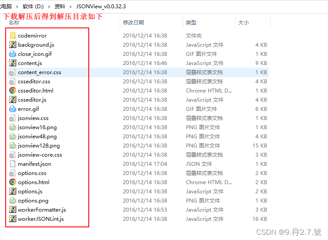The height and width of the screenshot is (240, 328).
Task: Sort files by 大小 column header
Action: click(244, 23)
